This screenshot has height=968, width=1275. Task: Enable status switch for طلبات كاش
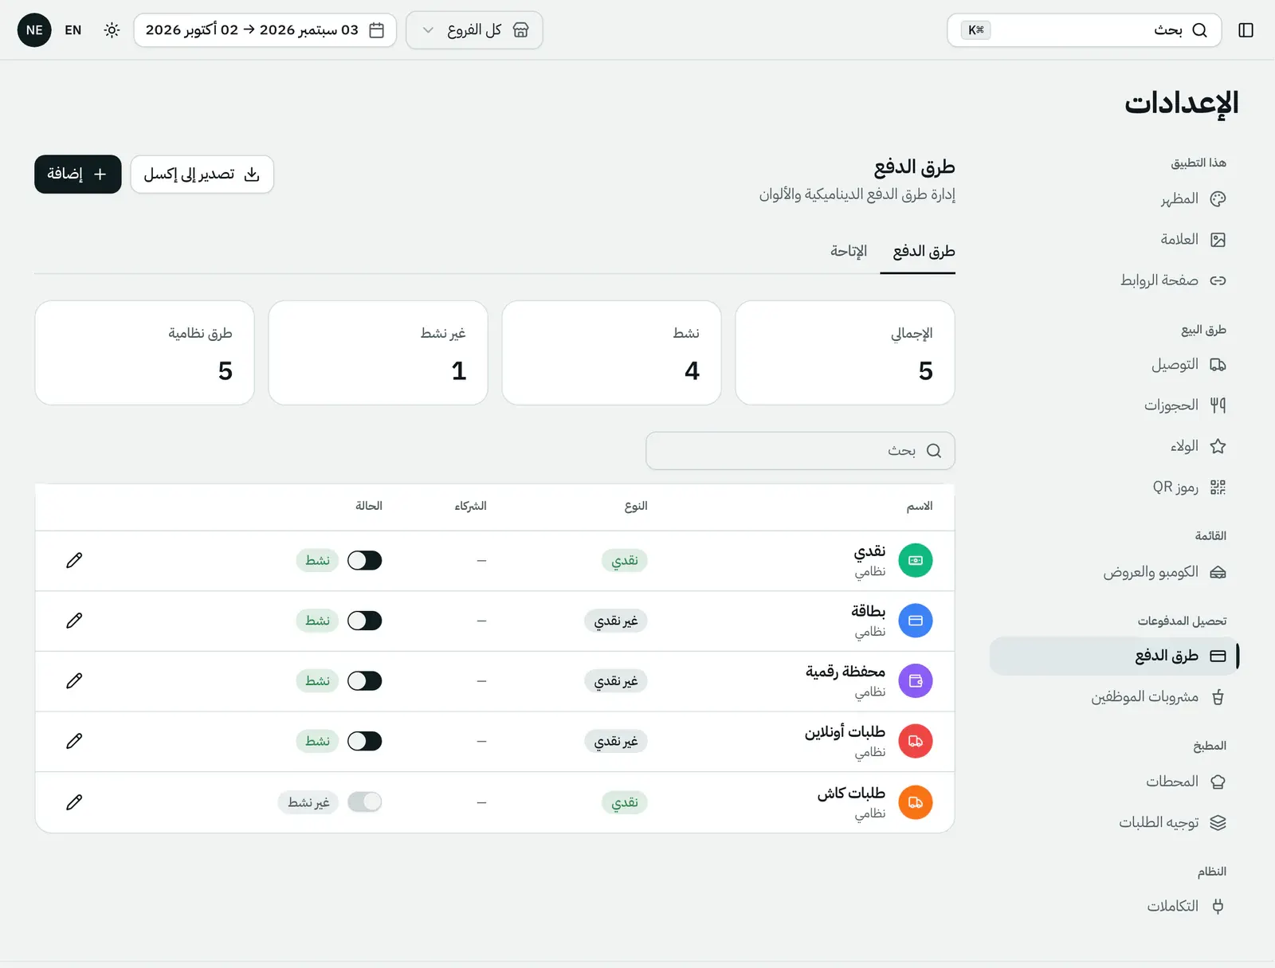pyautogui.click(x=365, y=802)
